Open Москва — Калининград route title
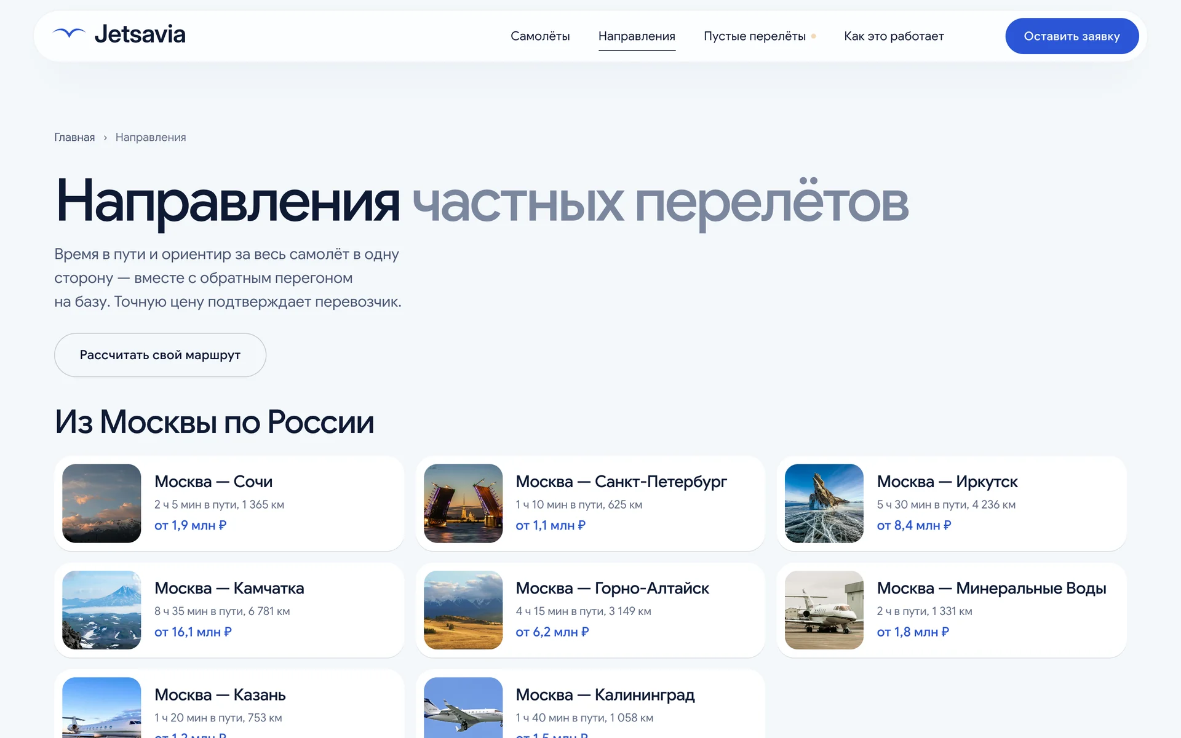The height and width of the screenshot is (738, 1181). pyautogui.click(x=605, y=694)
